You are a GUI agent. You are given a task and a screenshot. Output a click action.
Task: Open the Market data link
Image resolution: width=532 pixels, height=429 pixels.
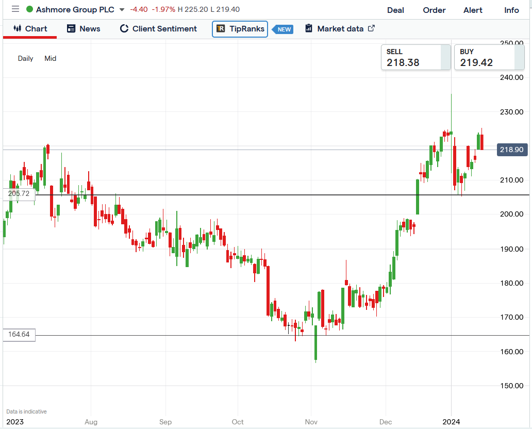pos(340,28)
